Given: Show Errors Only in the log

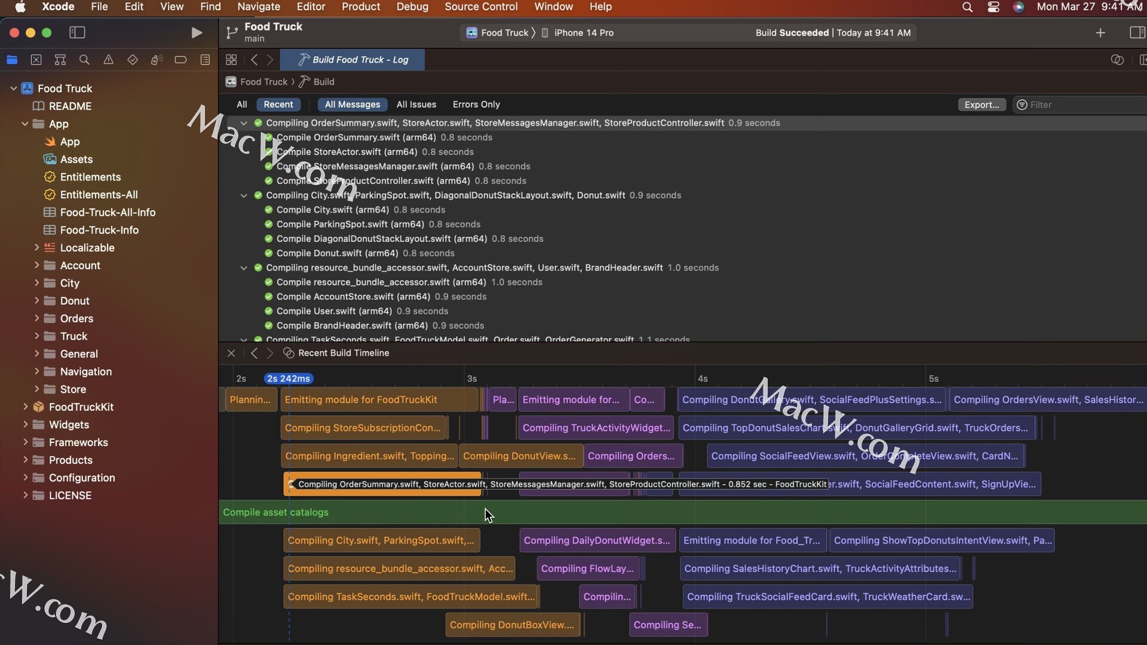Looking at the screenshot, I should point(476,105).
